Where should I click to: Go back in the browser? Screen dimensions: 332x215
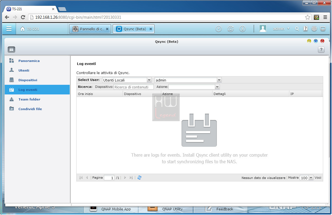coord(7,17)
